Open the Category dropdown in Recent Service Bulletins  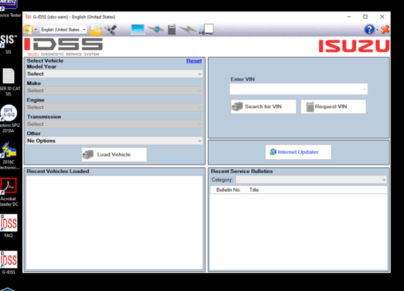[311, 179]
